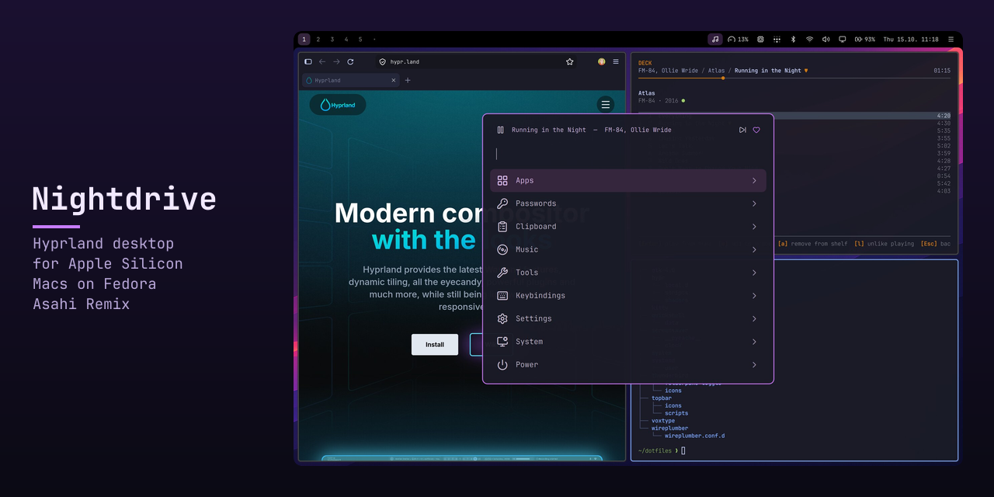Click the Tools wrench icon
This screenshot has width=994, height=497.
click(x=502, y=273)
